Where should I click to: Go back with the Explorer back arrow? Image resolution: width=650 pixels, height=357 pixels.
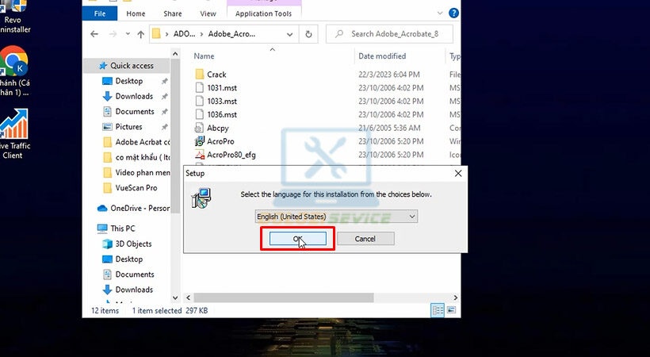pyautogui.click(x=94, y=34)
